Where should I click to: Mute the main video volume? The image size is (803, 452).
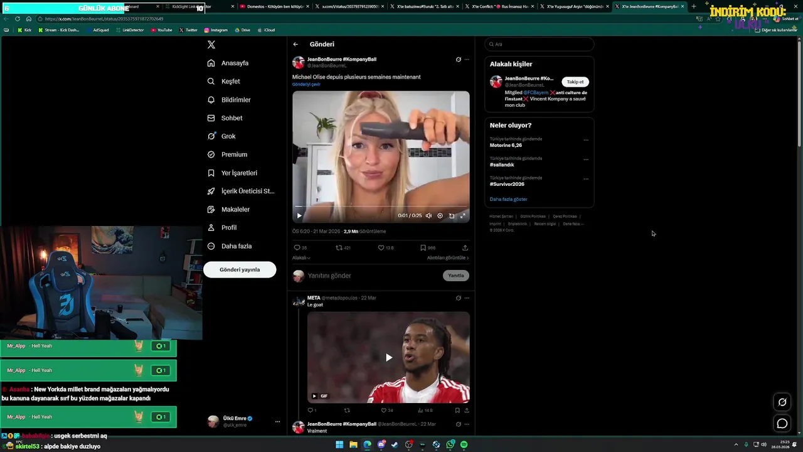(x=428, y=215)
